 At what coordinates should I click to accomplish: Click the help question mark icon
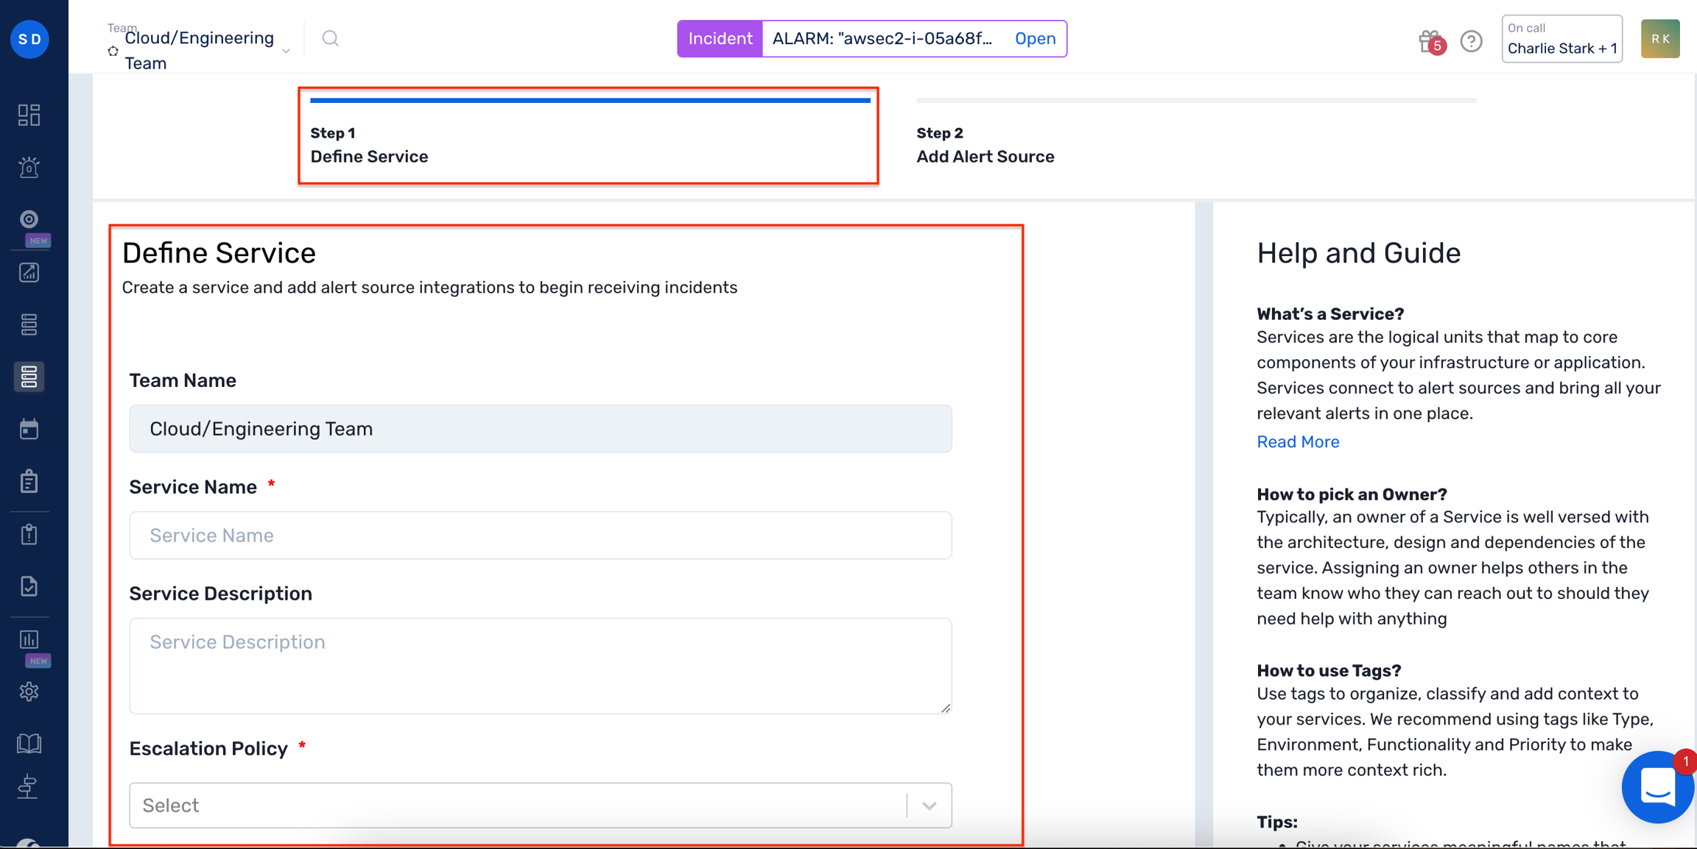1471,41
